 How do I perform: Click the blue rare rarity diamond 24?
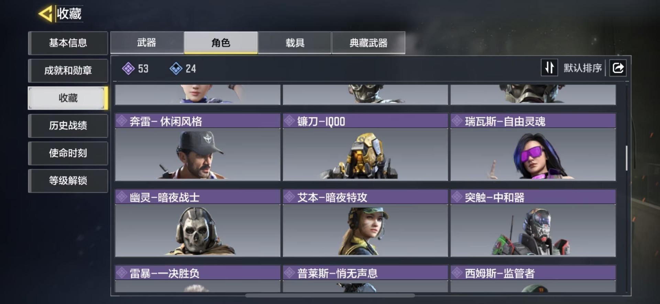tap(176, 69)
